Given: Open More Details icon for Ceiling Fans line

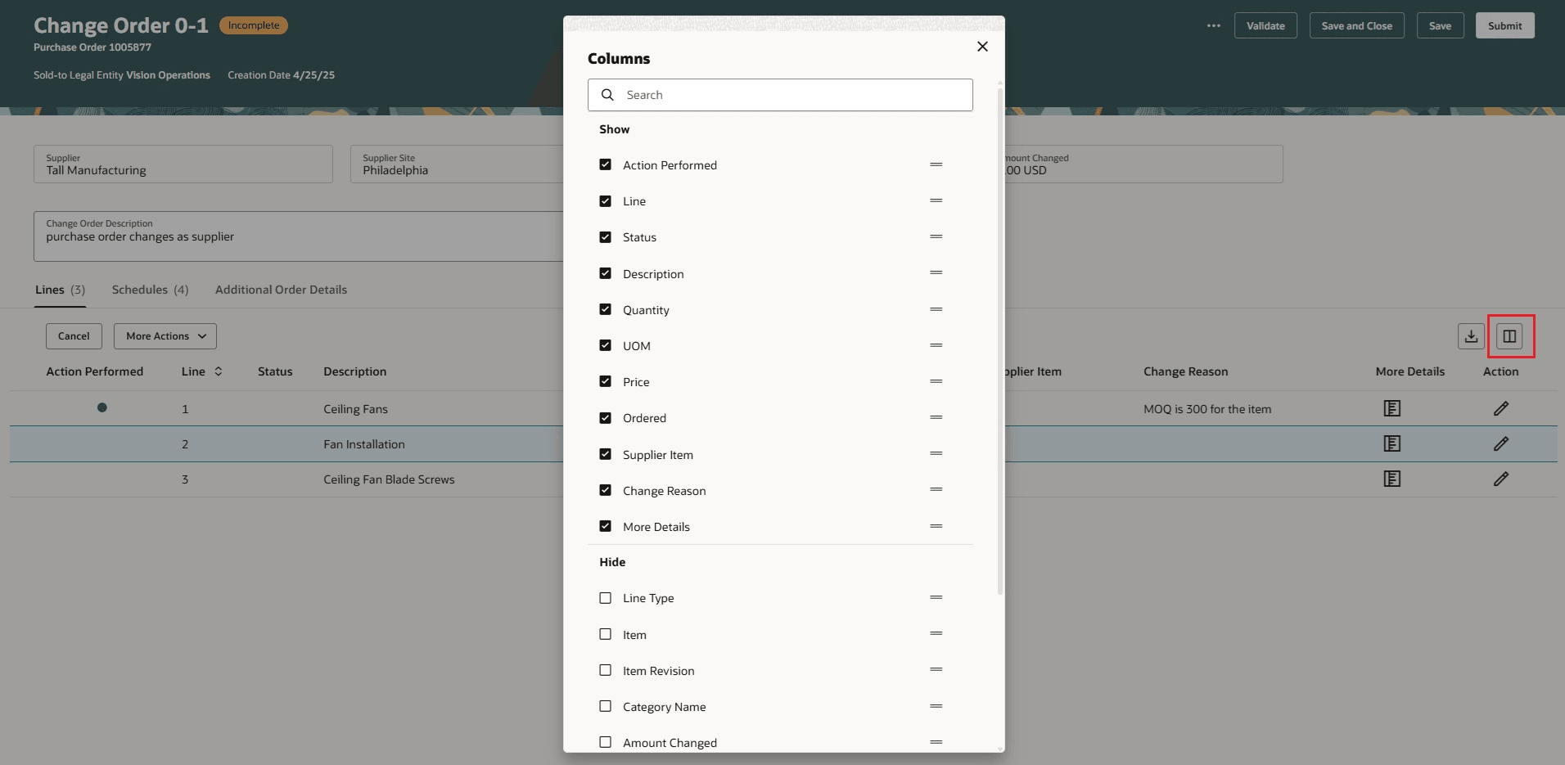Looking at the screenshot, I should (x=1392, y=408).
